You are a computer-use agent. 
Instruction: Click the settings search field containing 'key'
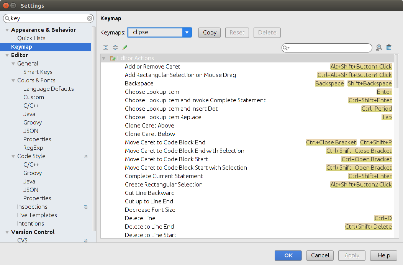coord(48,18)
